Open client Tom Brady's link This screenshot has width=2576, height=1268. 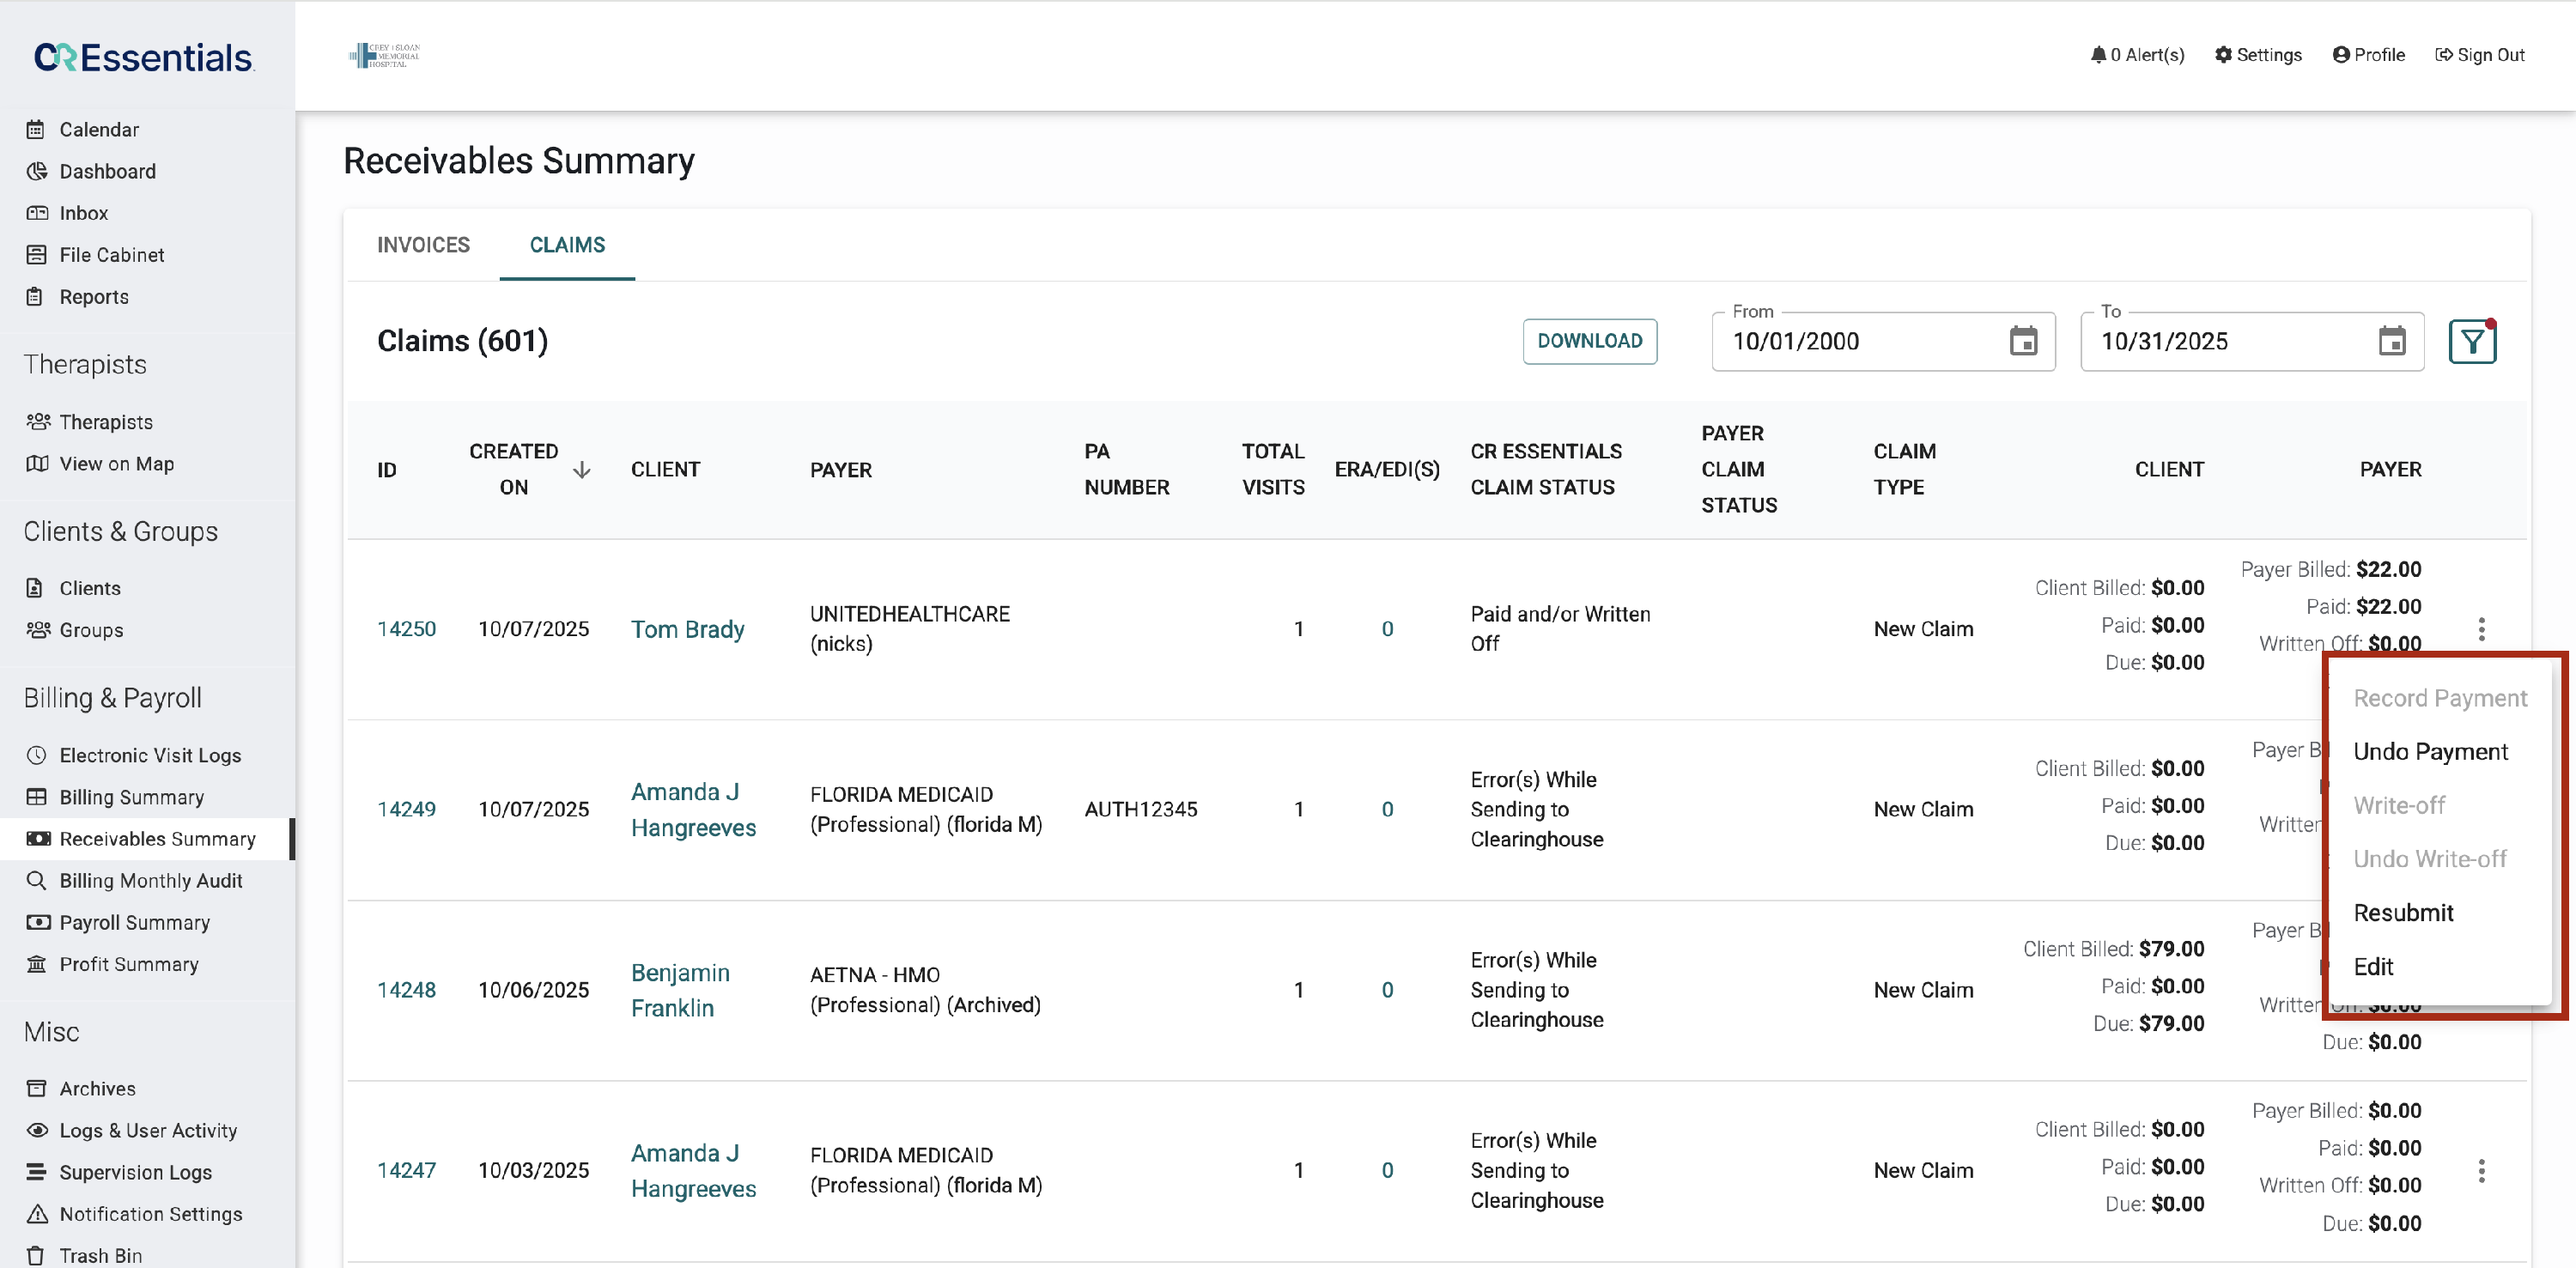point(687,629)
